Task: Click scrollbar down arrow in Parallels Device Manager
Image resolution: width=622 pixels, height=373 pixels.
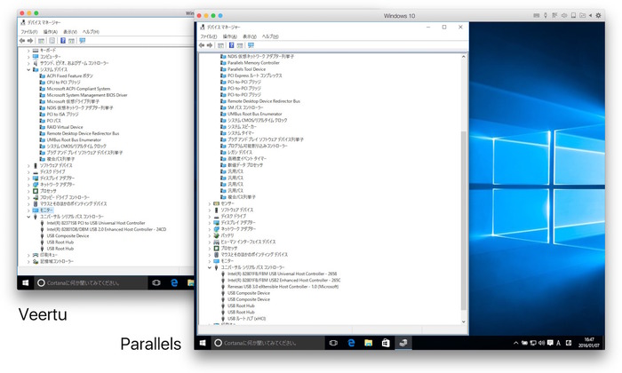Action: point(463,321)
